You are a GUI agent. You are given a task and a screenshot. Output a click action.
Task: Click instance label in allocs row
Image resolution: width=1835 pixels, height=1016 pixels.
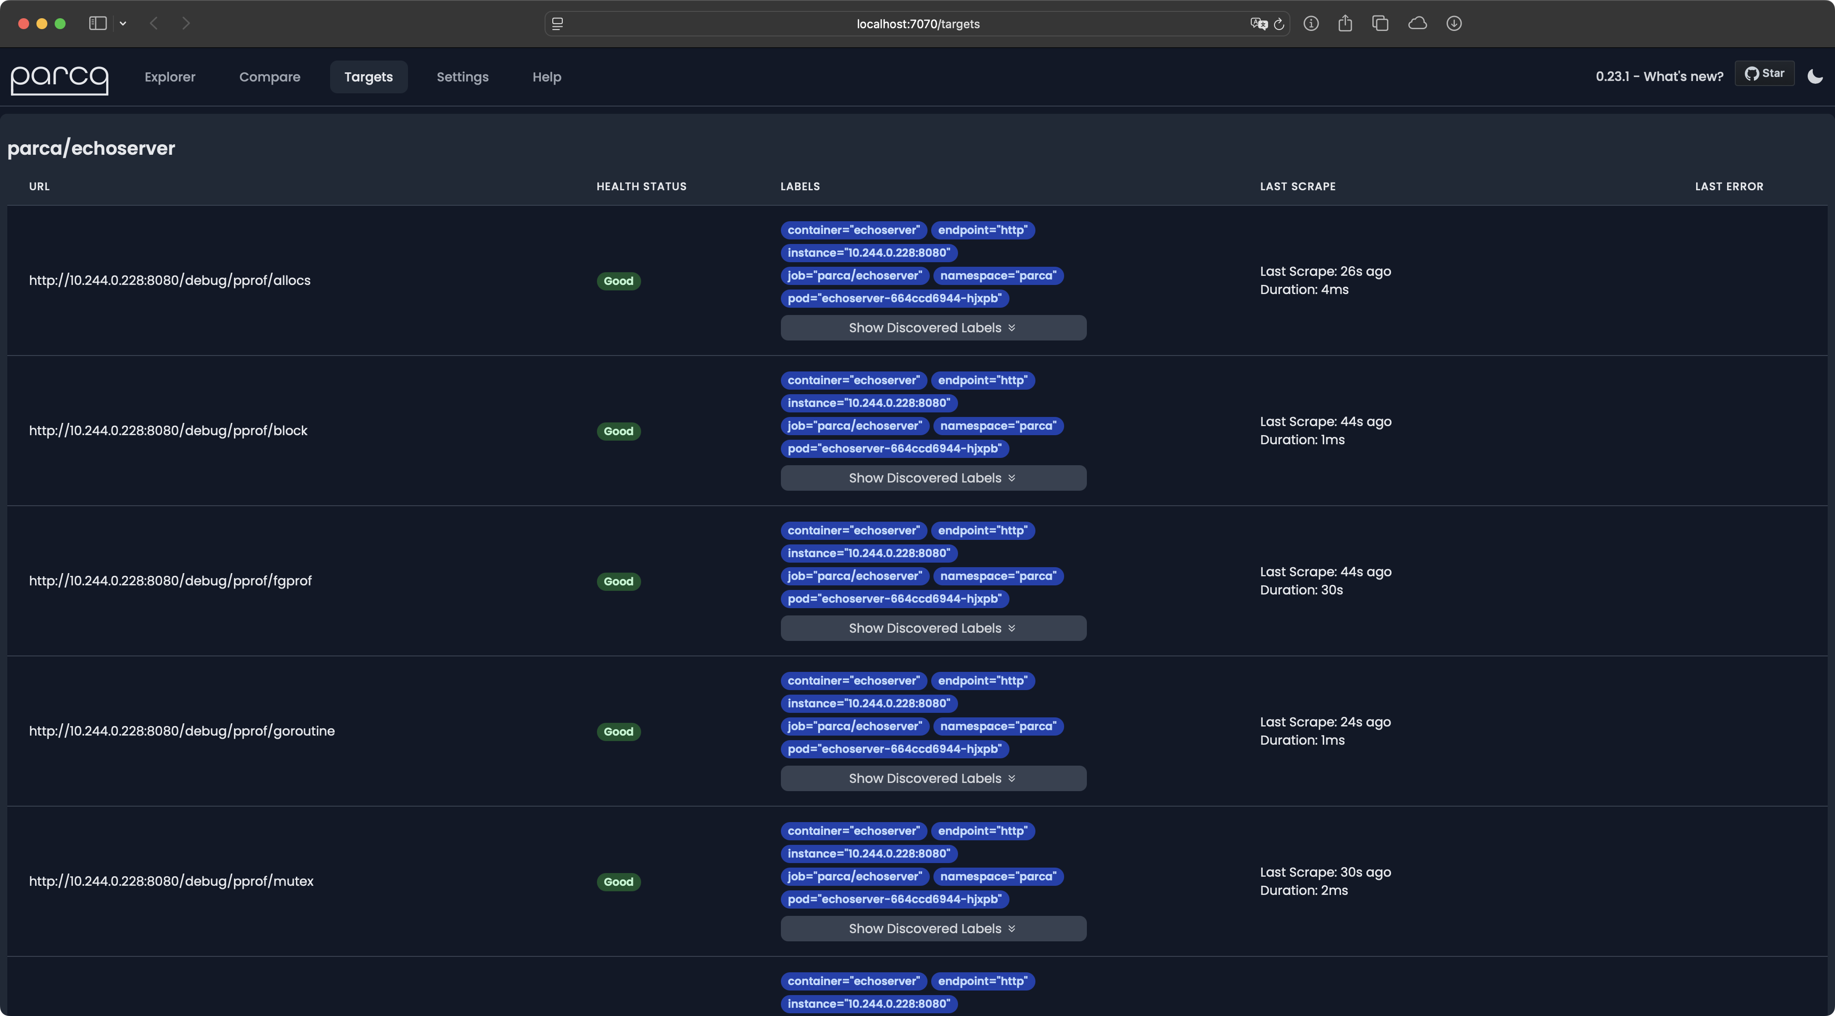click(x=869, y=253)
